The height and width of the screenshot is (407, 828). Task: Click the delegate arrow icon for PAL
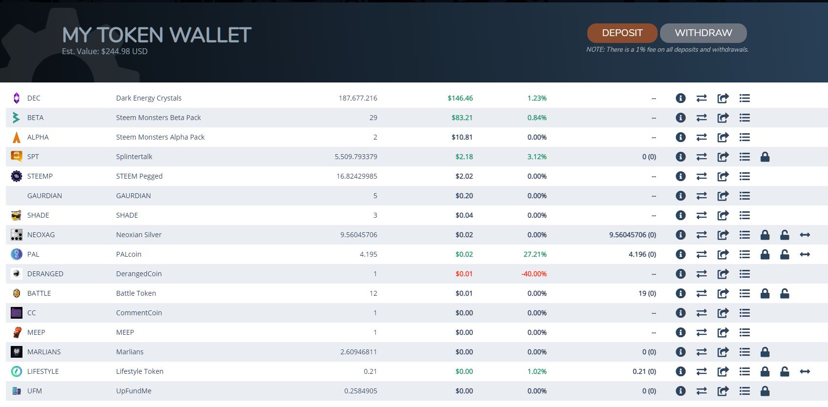(x=805, y=254)
